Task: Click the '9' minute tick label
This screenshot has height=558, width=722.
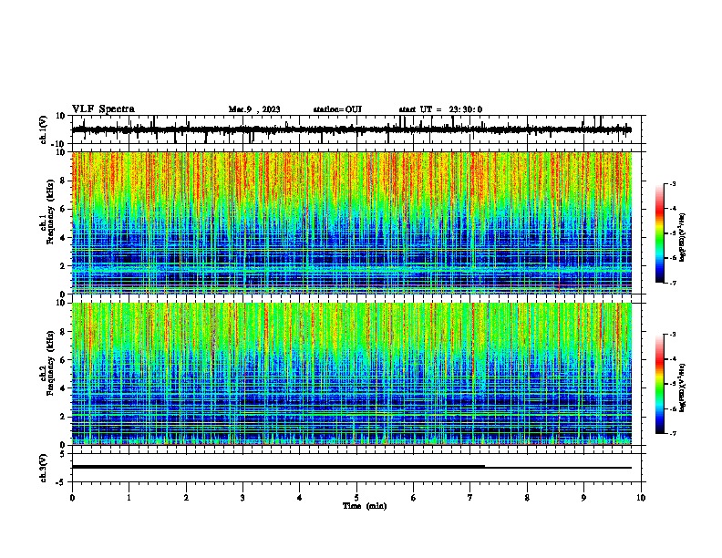Action: (583, 498)
